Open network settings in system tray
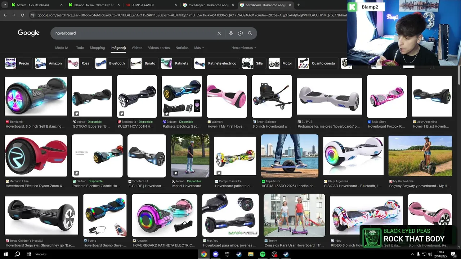461x259 pixels. (x=424, y=254)
